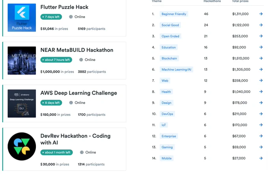Open the Design row arrow
The height and width of the screenshot is (174, 268).
[261, 103]
